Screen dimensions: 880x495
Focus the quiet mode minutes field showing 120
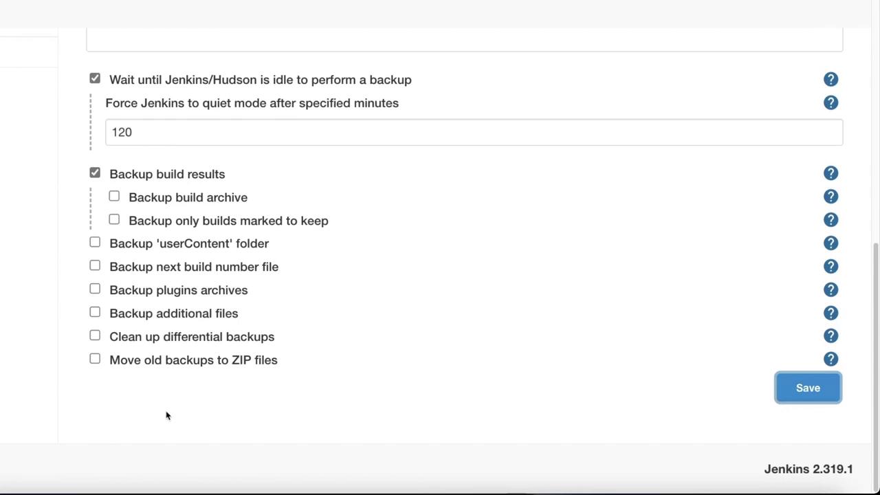pyautogui.click(x=474, y=132)
